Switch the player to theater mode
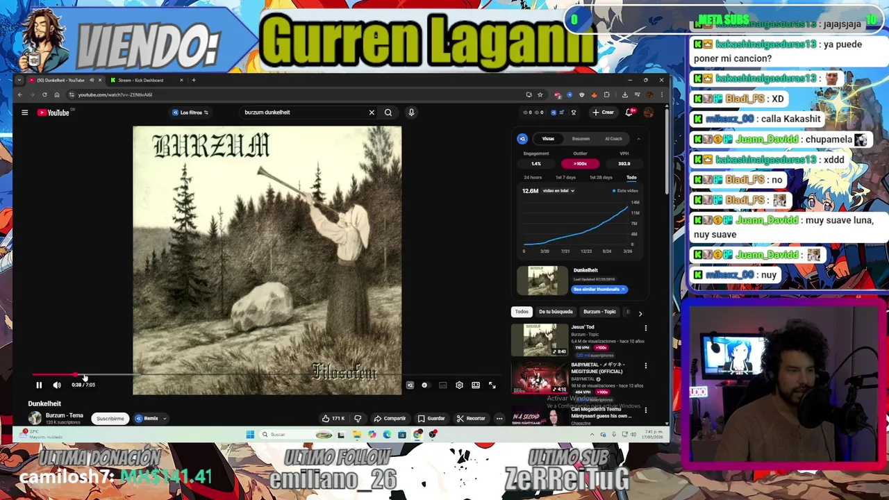The width and height of the screenshot is (889, 500). pos(476,385)
